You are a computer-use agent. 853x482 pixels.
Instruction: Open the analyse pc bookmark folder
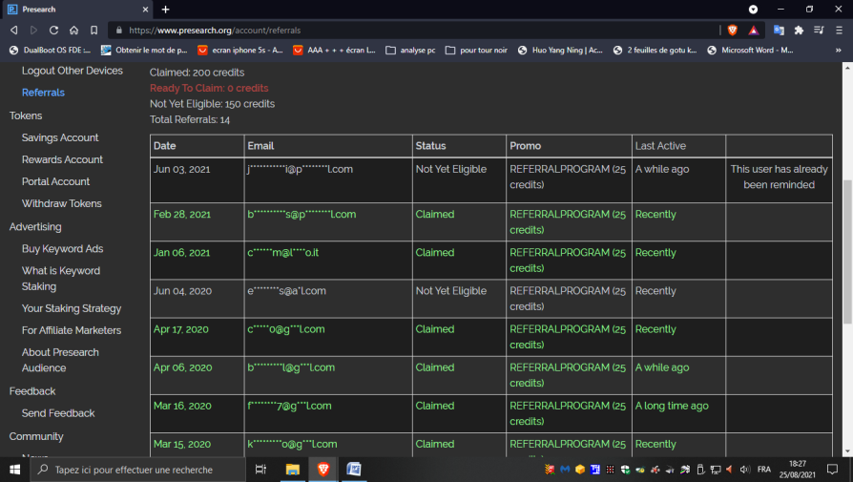click(x=410, y=50)
